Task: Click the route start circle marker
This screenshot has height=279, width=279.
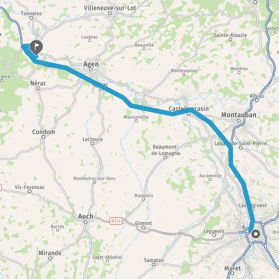Action: coord(255,234)
